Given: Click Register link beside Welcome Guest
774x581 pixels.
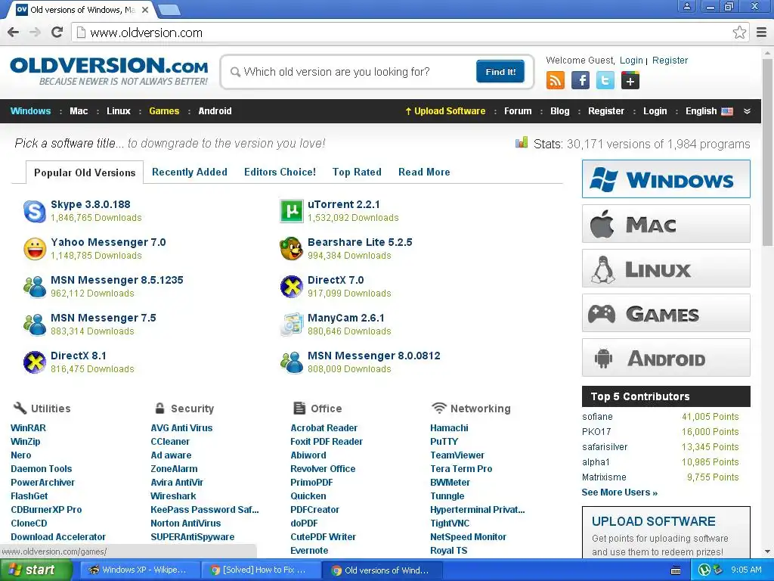Looking at the screenshot, I should coord(670,61).
